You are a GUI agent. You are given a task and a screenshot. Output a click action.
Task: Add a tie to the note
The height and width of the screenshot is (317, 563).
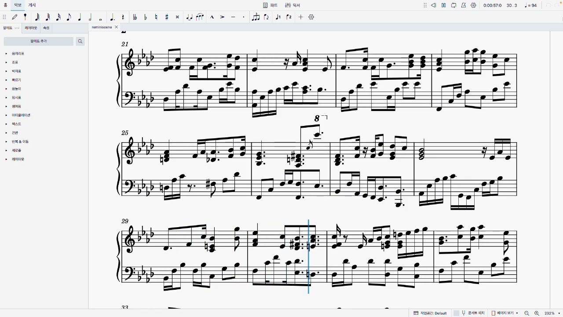189,17
